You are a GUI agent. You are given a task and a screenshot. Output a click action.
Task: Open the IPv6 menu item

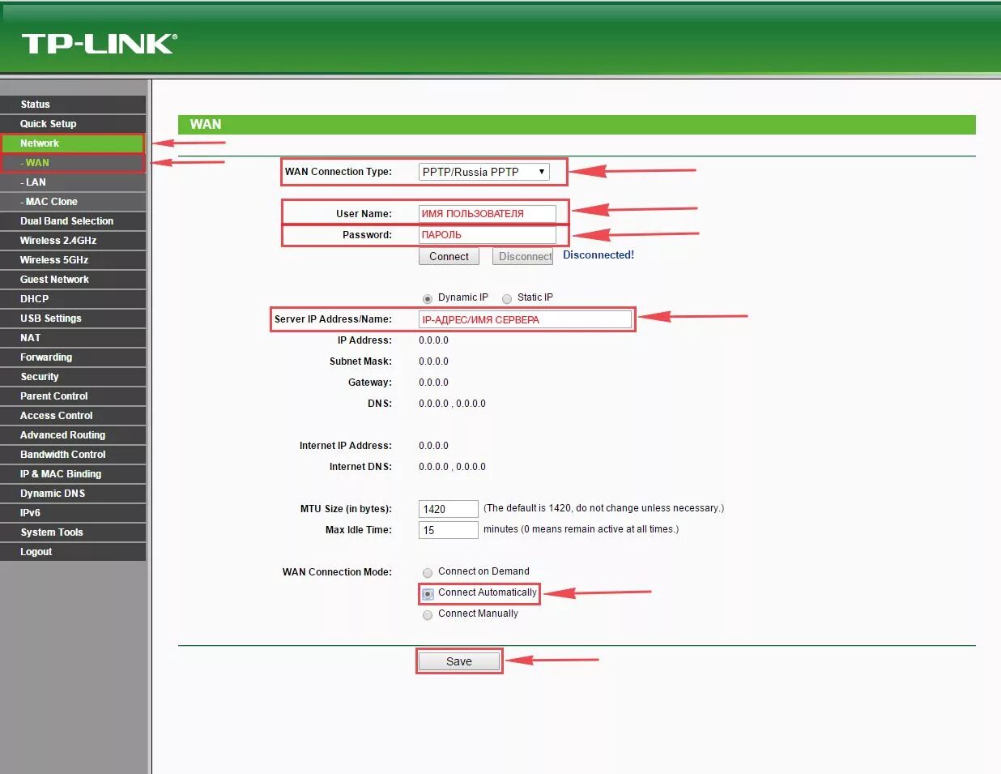click(73, 513)
